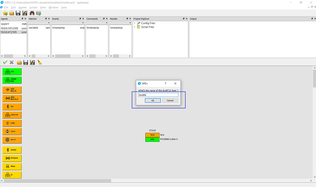
Task: Select the LoRa layer block in palette
Action: pos(12,123)
